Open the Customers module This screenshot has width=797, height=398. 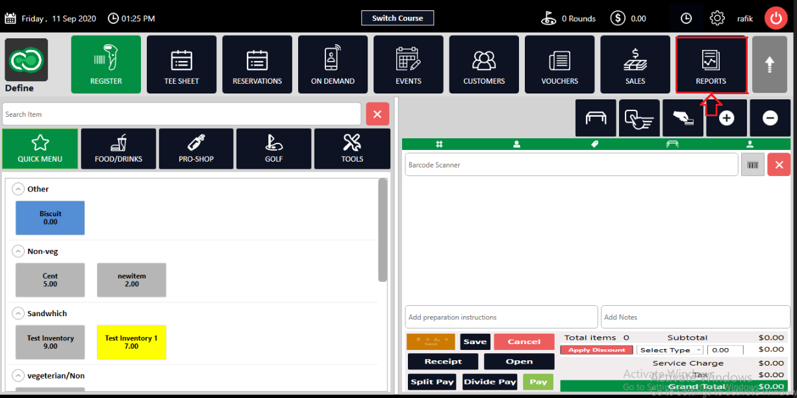point(484,64)
